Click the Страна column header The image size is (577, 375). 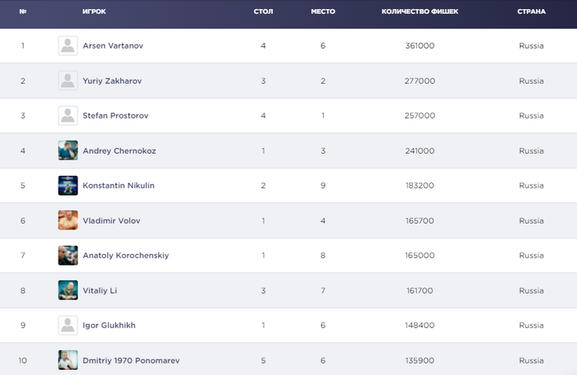click(531, 12)
